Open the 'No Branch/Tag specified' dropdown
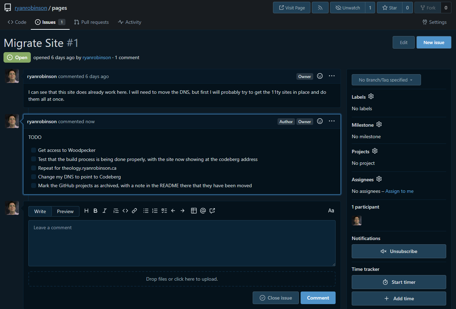Image resolution: width=456 pixels, height=309 pixels. click(386, 80)
